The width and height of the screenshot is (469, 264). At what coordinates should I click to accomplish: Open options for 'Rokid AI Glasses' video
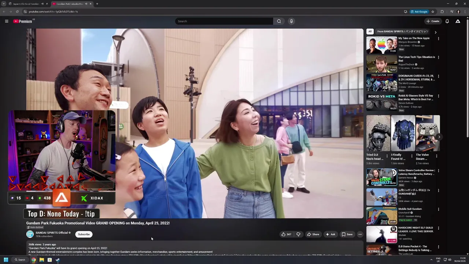click(x=438, y=96)
